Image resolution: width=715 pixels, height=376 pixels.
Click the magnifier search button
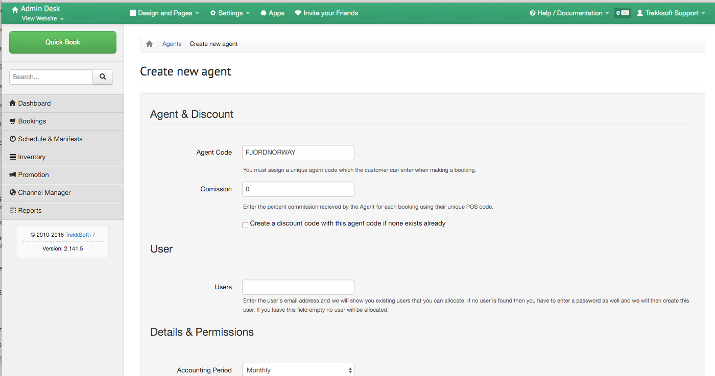pos(103,77)
